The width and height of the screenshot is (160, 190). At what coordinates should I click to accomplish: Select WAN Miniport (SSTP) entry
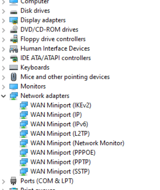click(60, 172)
